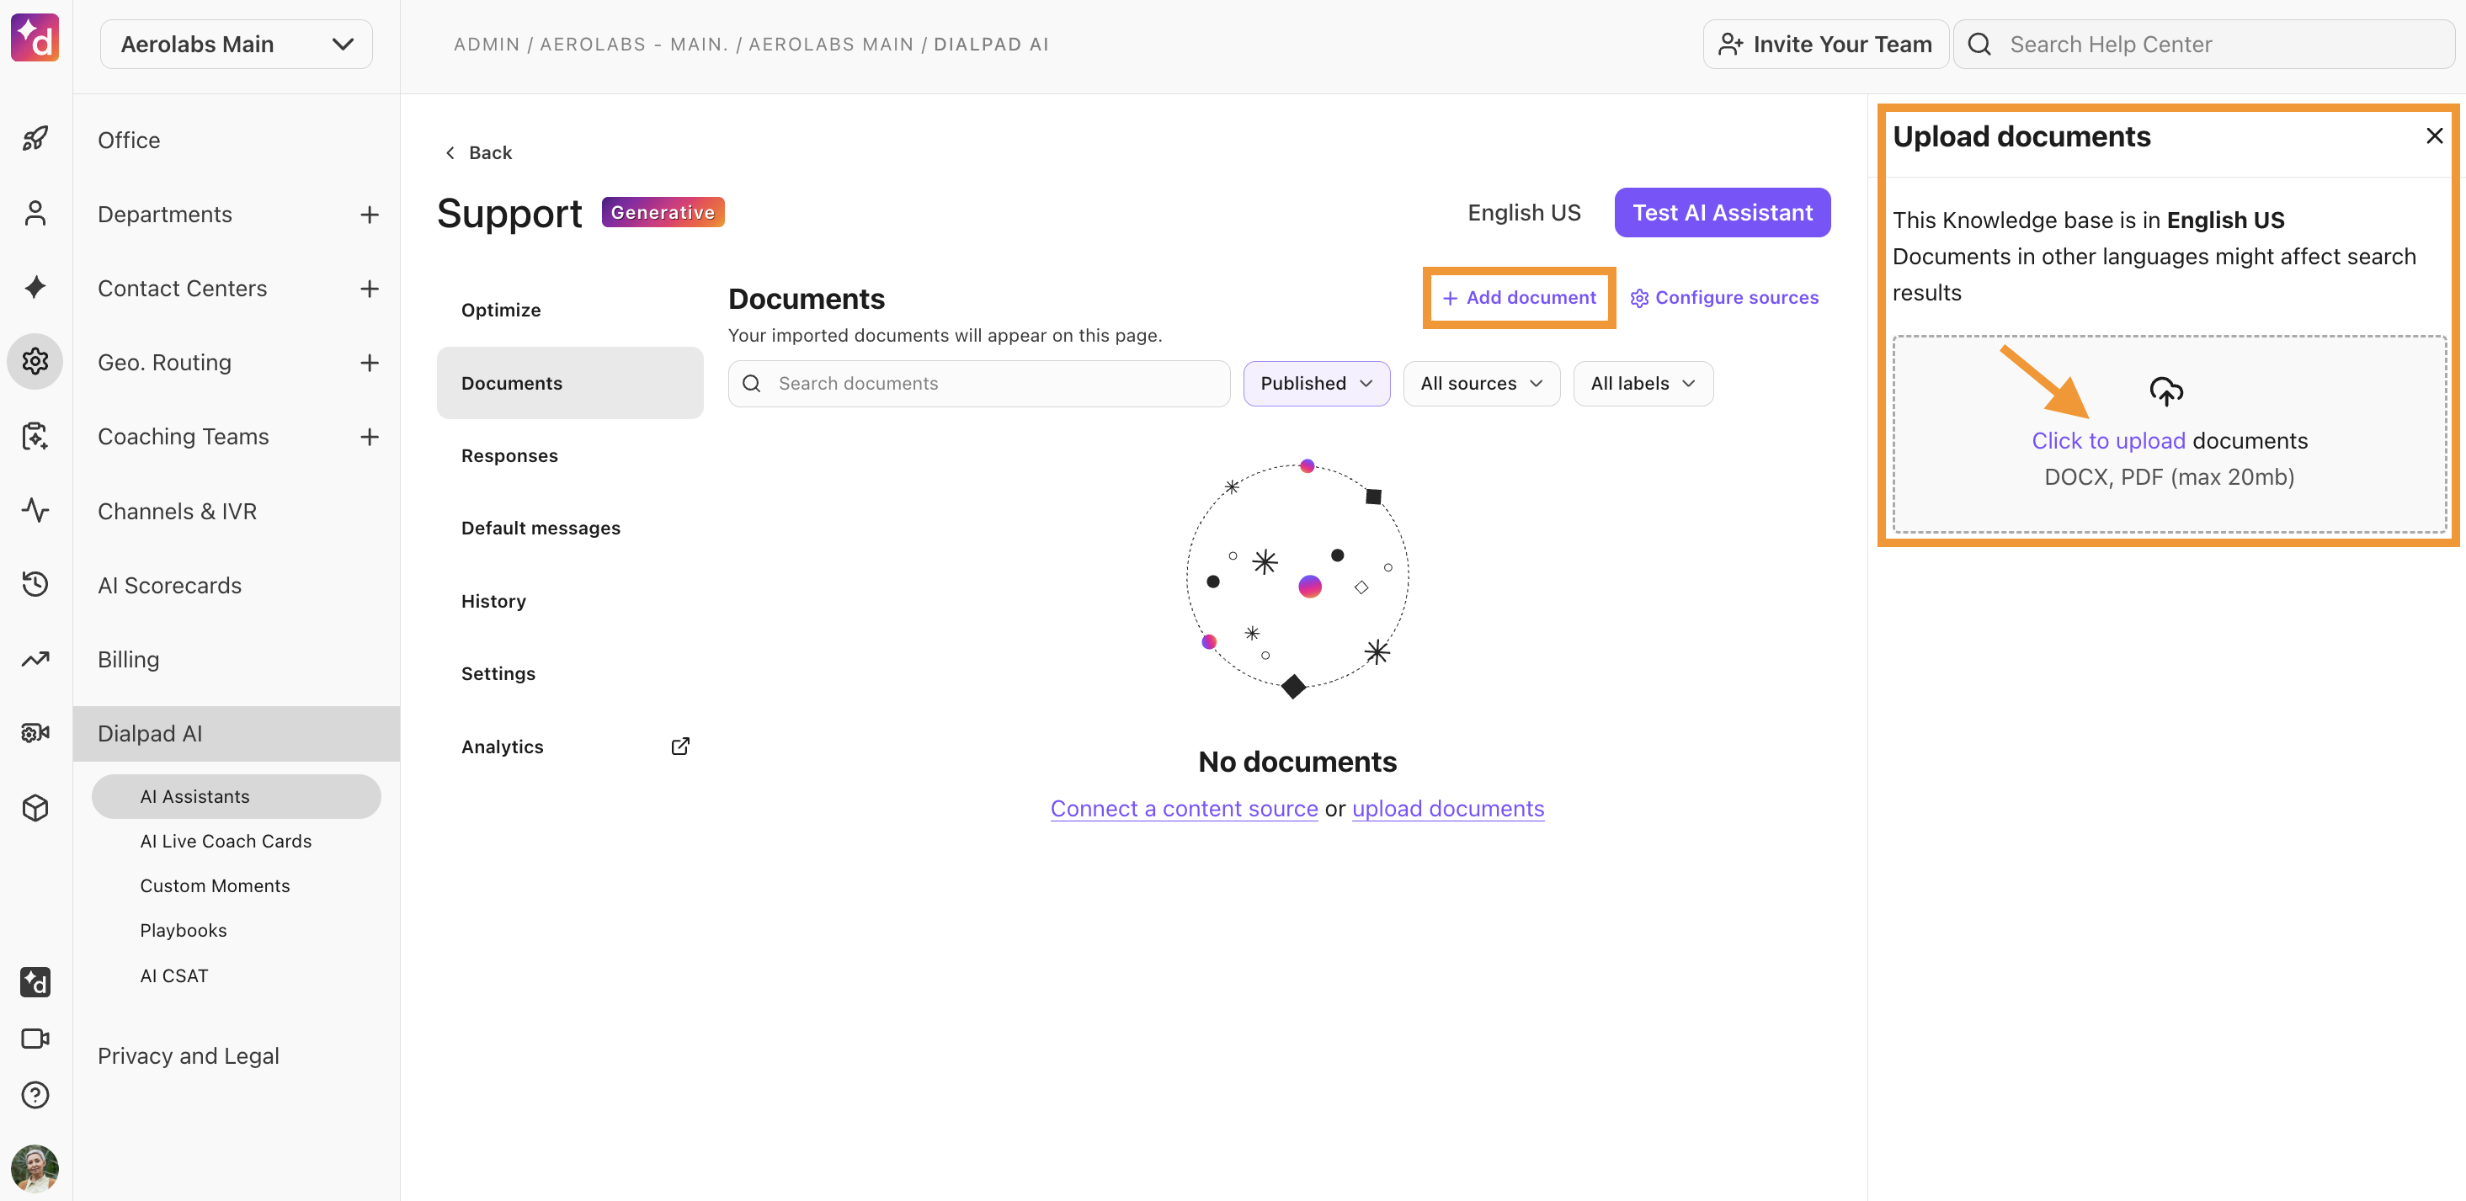Focus the Search documents field
Screen dimensions: 2466x1201
(x=979, y=383)
